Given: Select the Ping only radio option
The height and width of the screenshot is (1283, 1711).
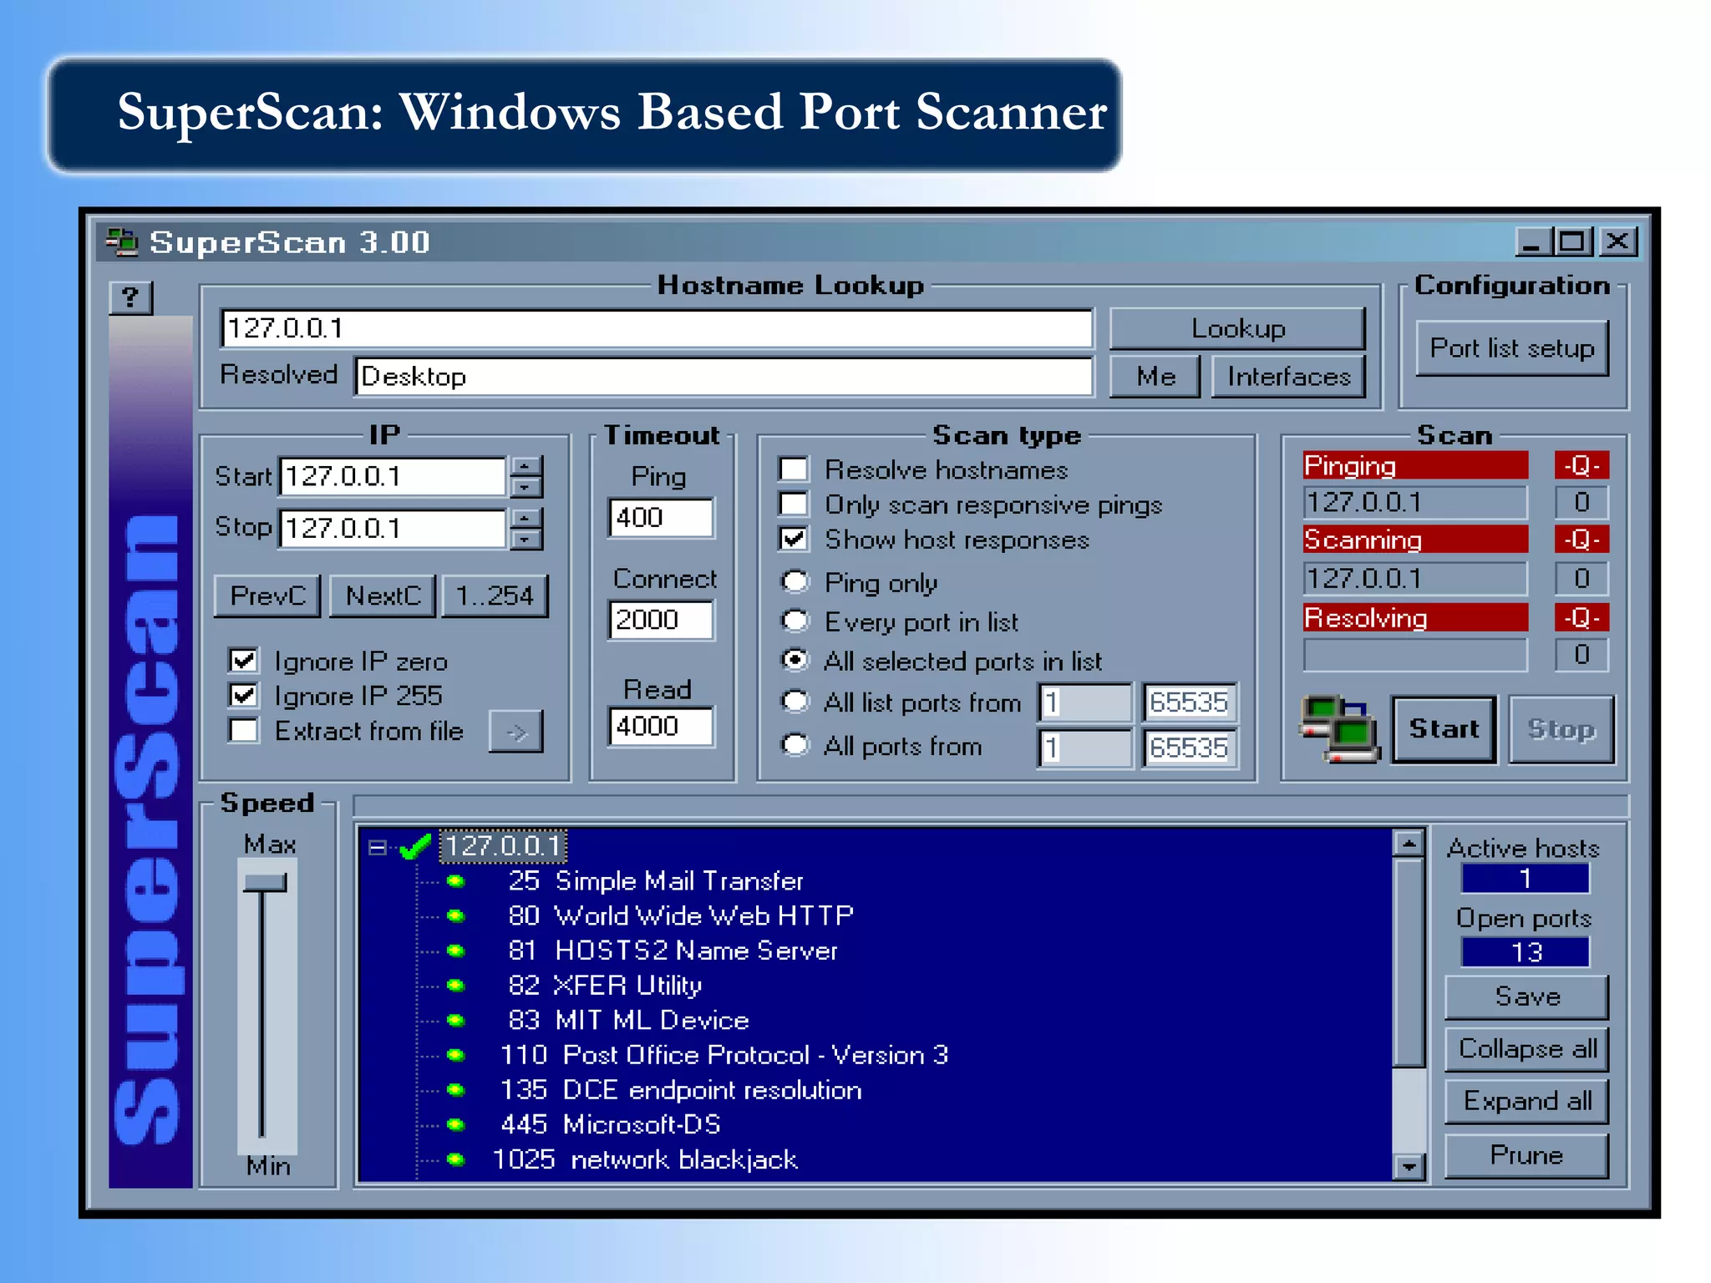Looking at the screenshot, I should (795, 581).
